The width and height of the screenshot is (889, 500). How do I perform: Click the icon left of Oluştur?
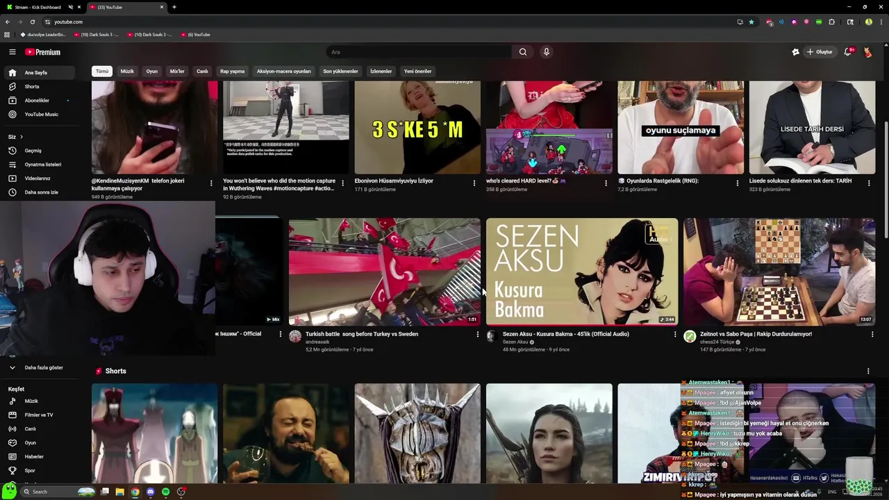[x=795, y=52]
